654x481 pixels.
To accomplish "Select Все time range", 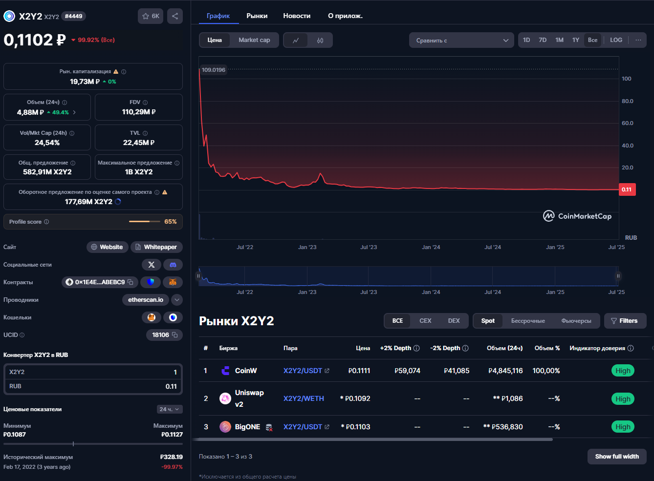I will pos(592,40).
